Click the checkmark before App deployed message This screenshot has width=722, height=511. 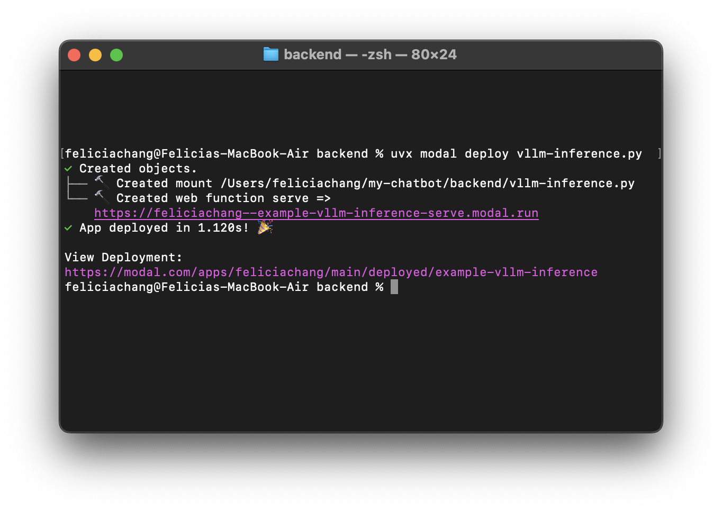68,227
